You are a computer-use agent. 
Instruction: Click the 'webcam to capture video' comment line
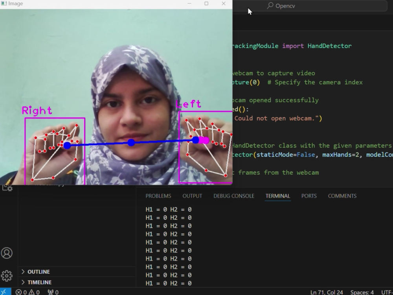click(x=273, y=73)
